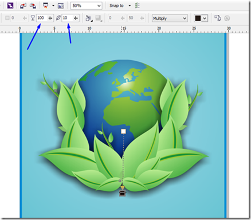This screenshot has width=251, height=220.
Task: Open the feathering direction flyout icon
Action: (89, 18)
